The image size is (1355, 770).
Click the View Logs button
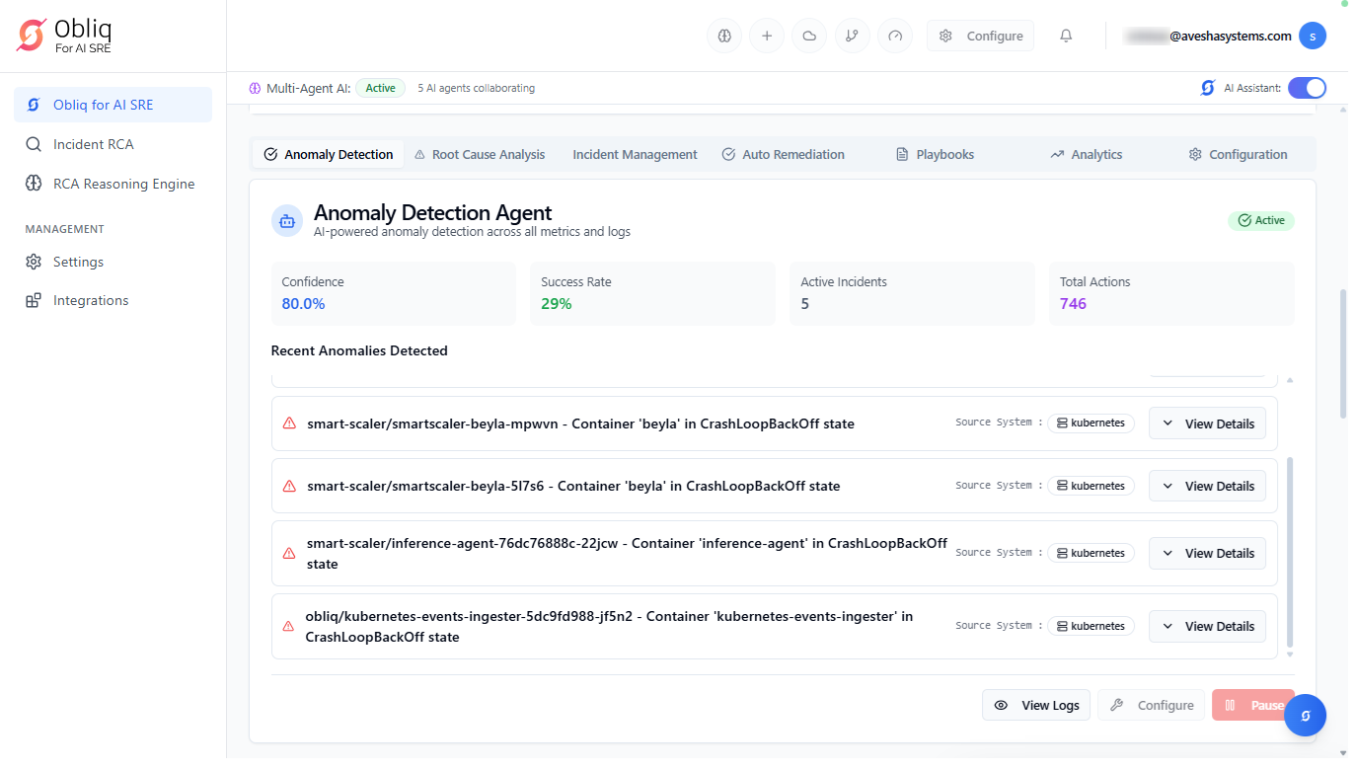click(x=1036, y=705)
